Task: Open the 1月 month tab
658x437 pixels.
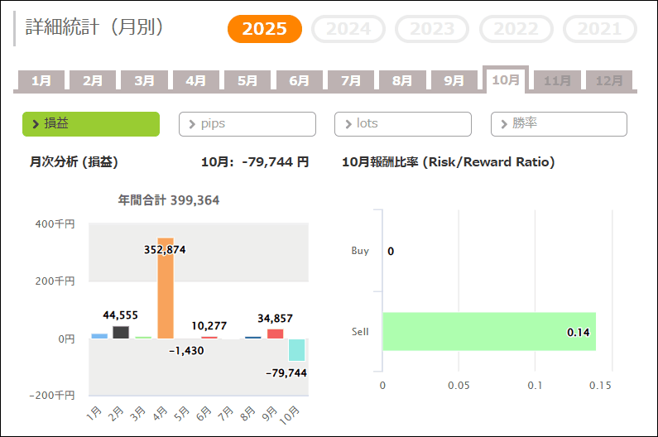Action: [41, 81]
